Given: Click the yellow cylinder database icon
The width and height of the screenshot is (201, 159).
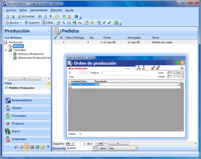Looking at the screenshot, I should coord(42,147).
